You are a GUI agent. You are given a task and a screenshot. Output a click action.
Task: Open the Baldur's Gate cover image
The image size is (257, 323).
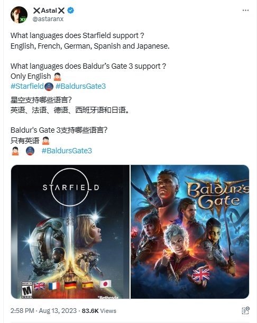pyautogui.click(x=190, y=232)
